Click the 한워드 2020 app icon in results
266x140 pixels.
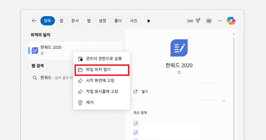click(35, 51)
